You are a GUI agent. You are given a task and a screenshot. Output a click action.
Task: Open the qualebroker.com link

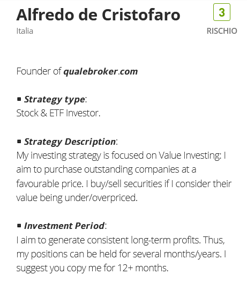(x=101, y=72)
